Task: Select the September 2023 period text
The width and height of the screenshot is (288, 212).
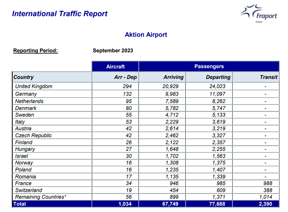Action: coord(113,50)
